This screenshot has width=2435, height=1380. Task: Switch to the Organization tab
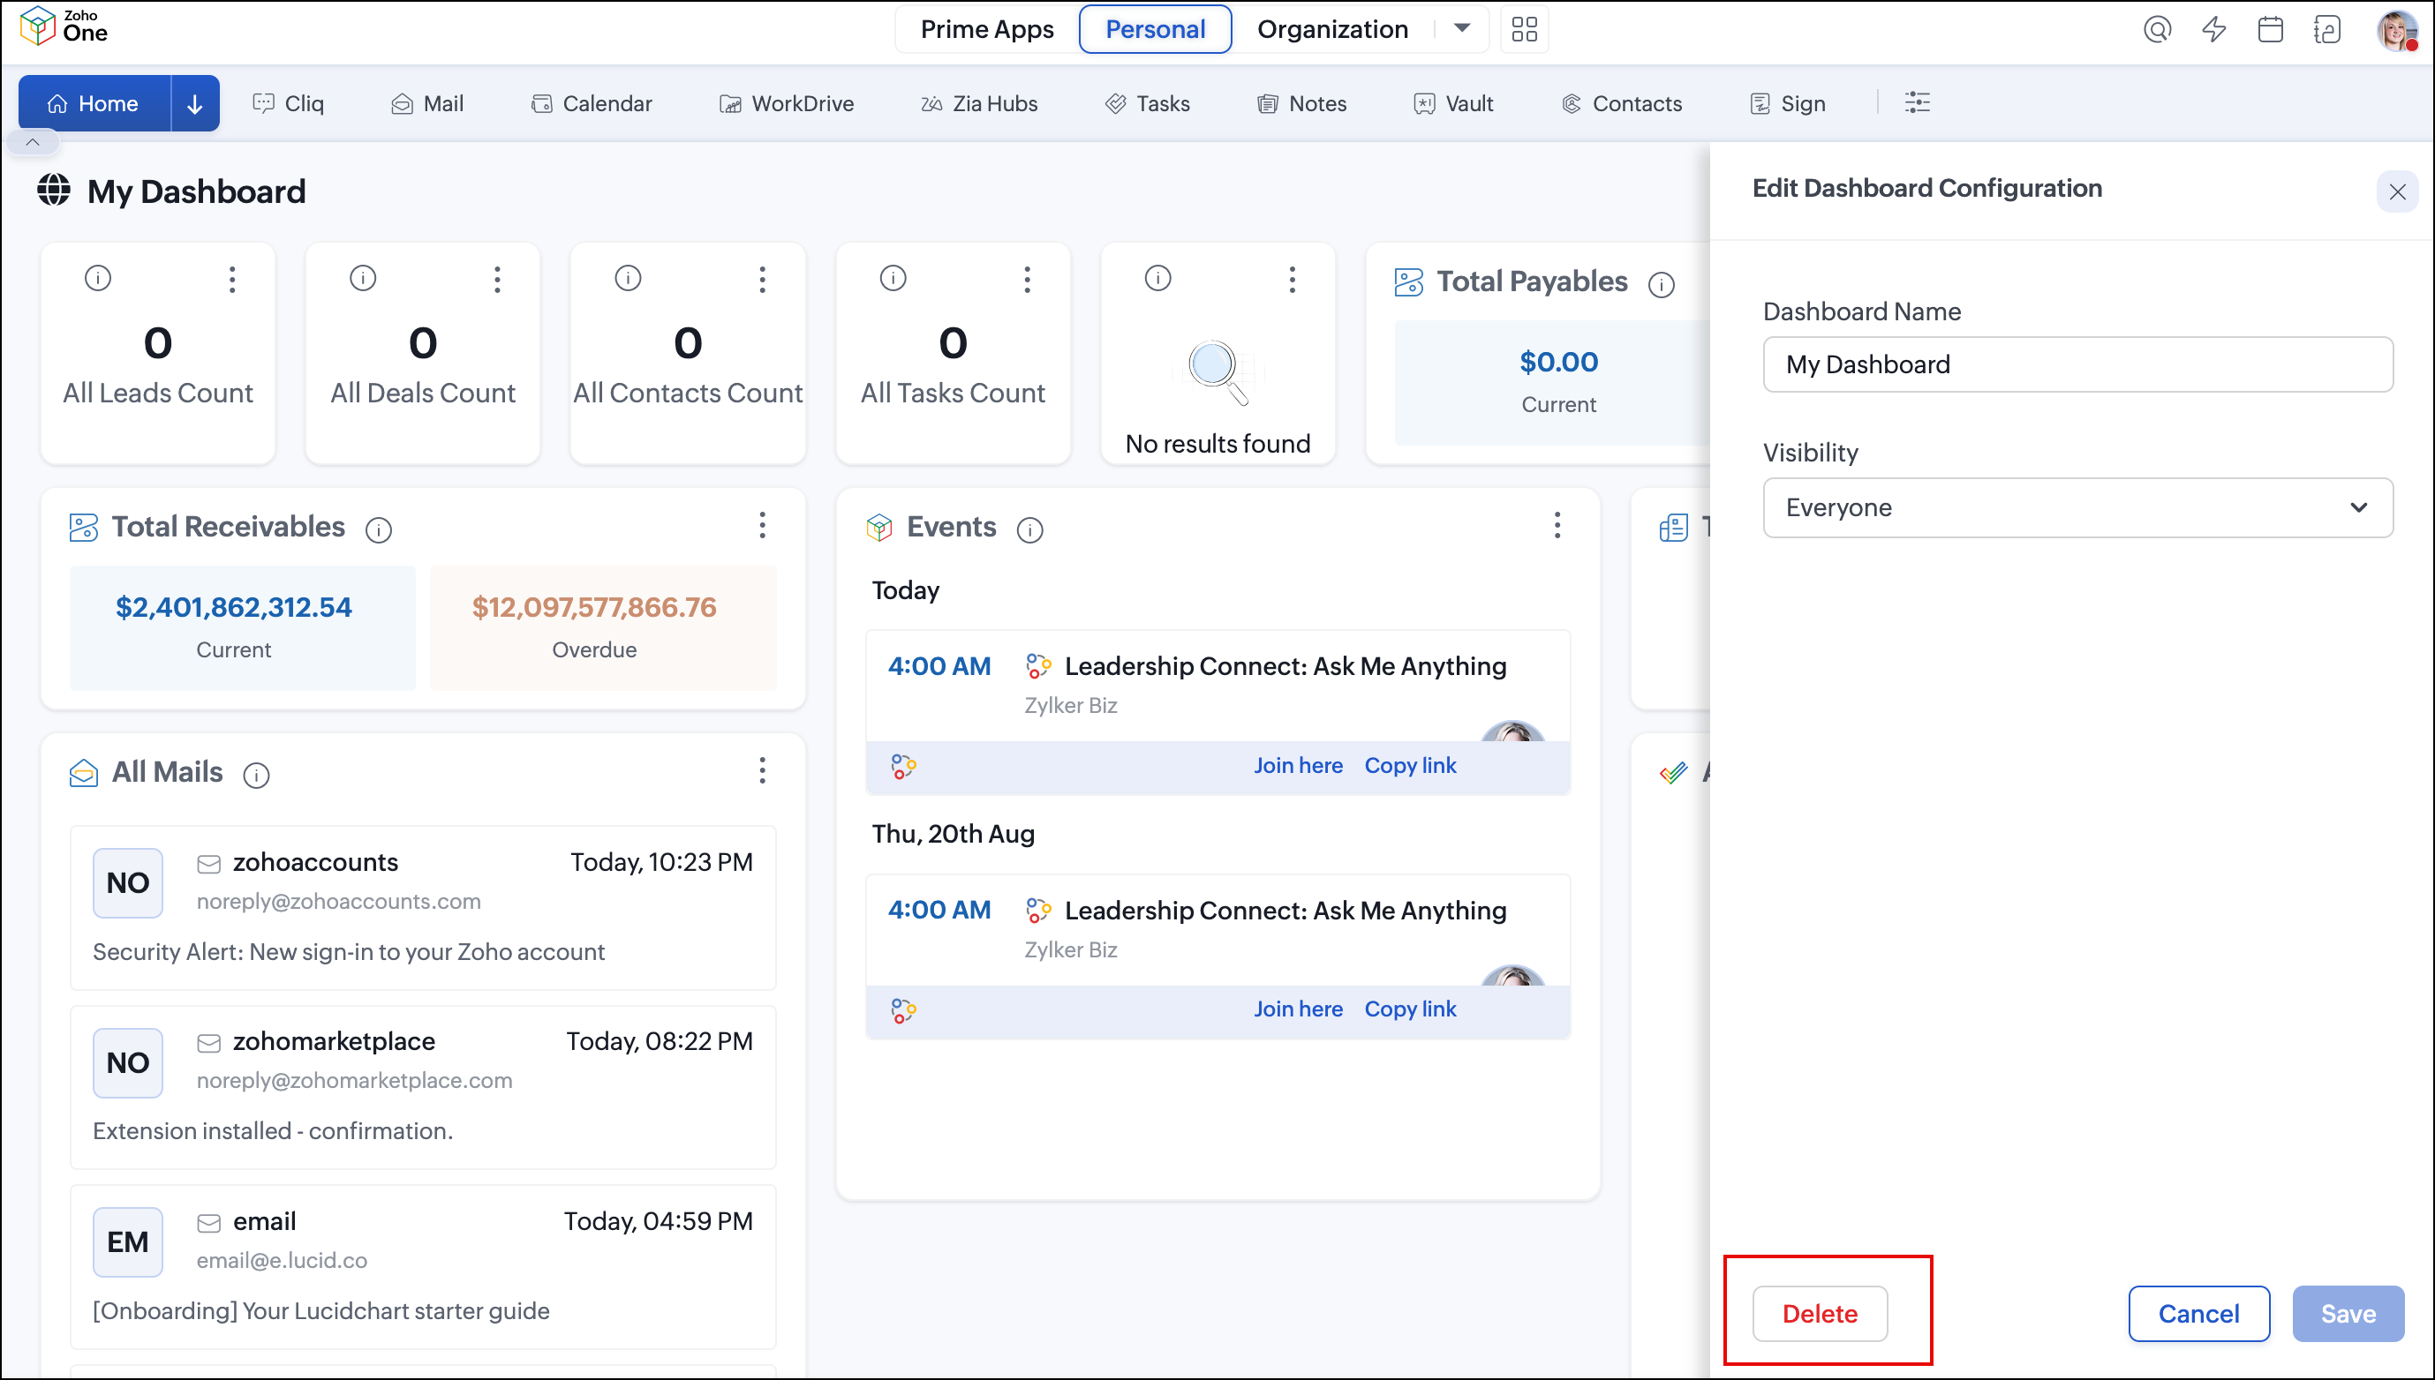point(1332,29)
